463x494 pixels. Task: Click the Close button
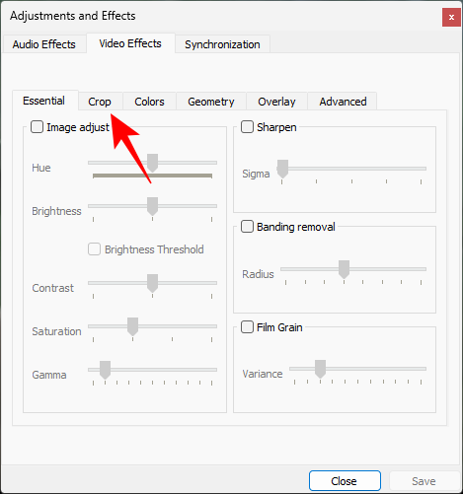point(345,481)
